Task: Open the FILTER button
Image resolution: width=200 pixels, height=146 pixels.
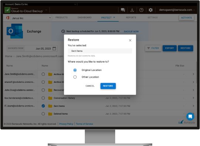Action: click(153, 48)
